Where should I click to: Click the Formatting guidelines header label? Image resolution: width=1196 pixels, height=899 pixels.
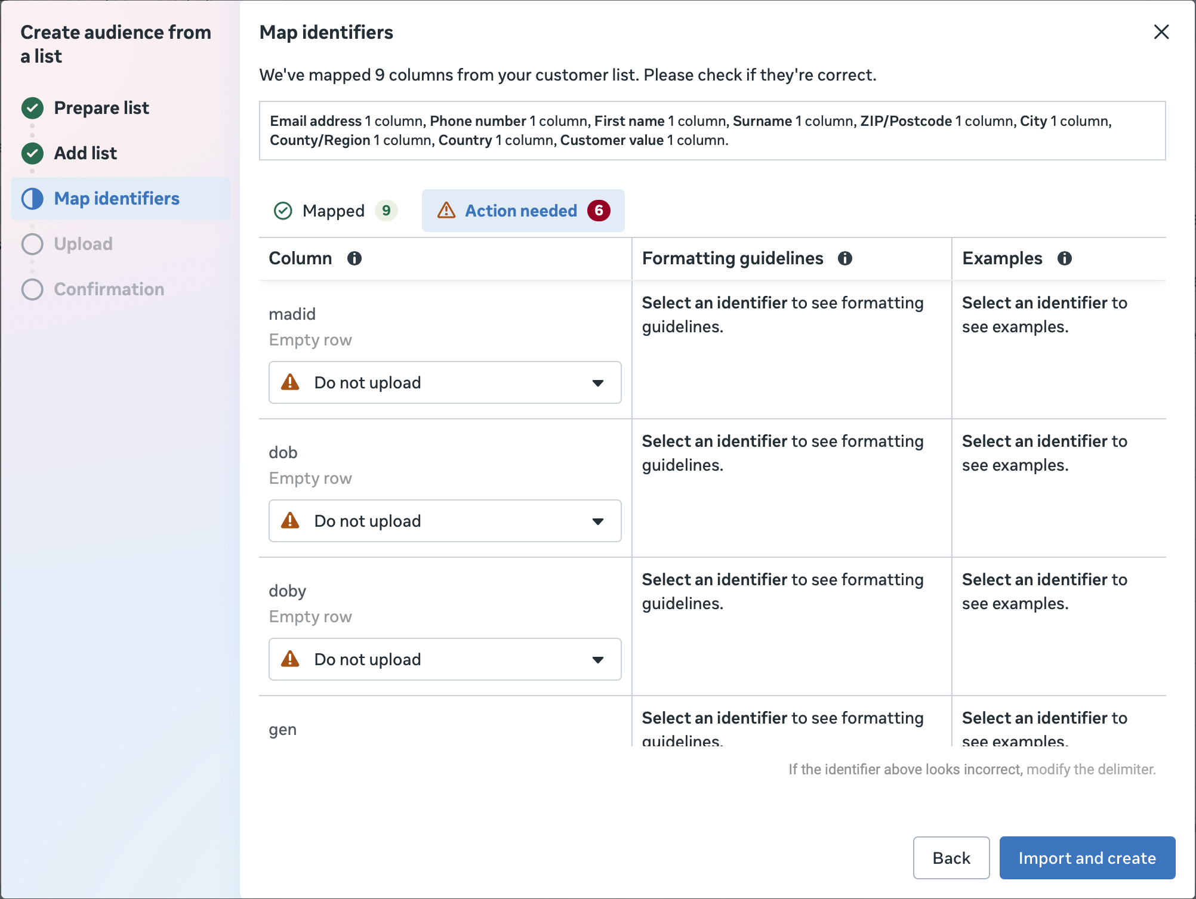[x=733, y=258]
